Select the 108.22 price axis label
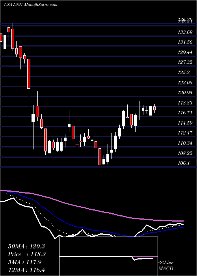This screenshot has height=276, width=197. coord(185,153)
